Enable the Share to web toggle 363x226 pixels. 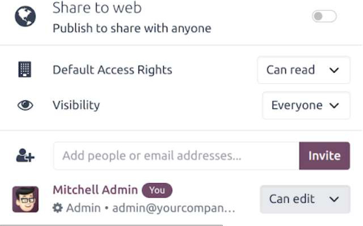[x=324, y=16]
